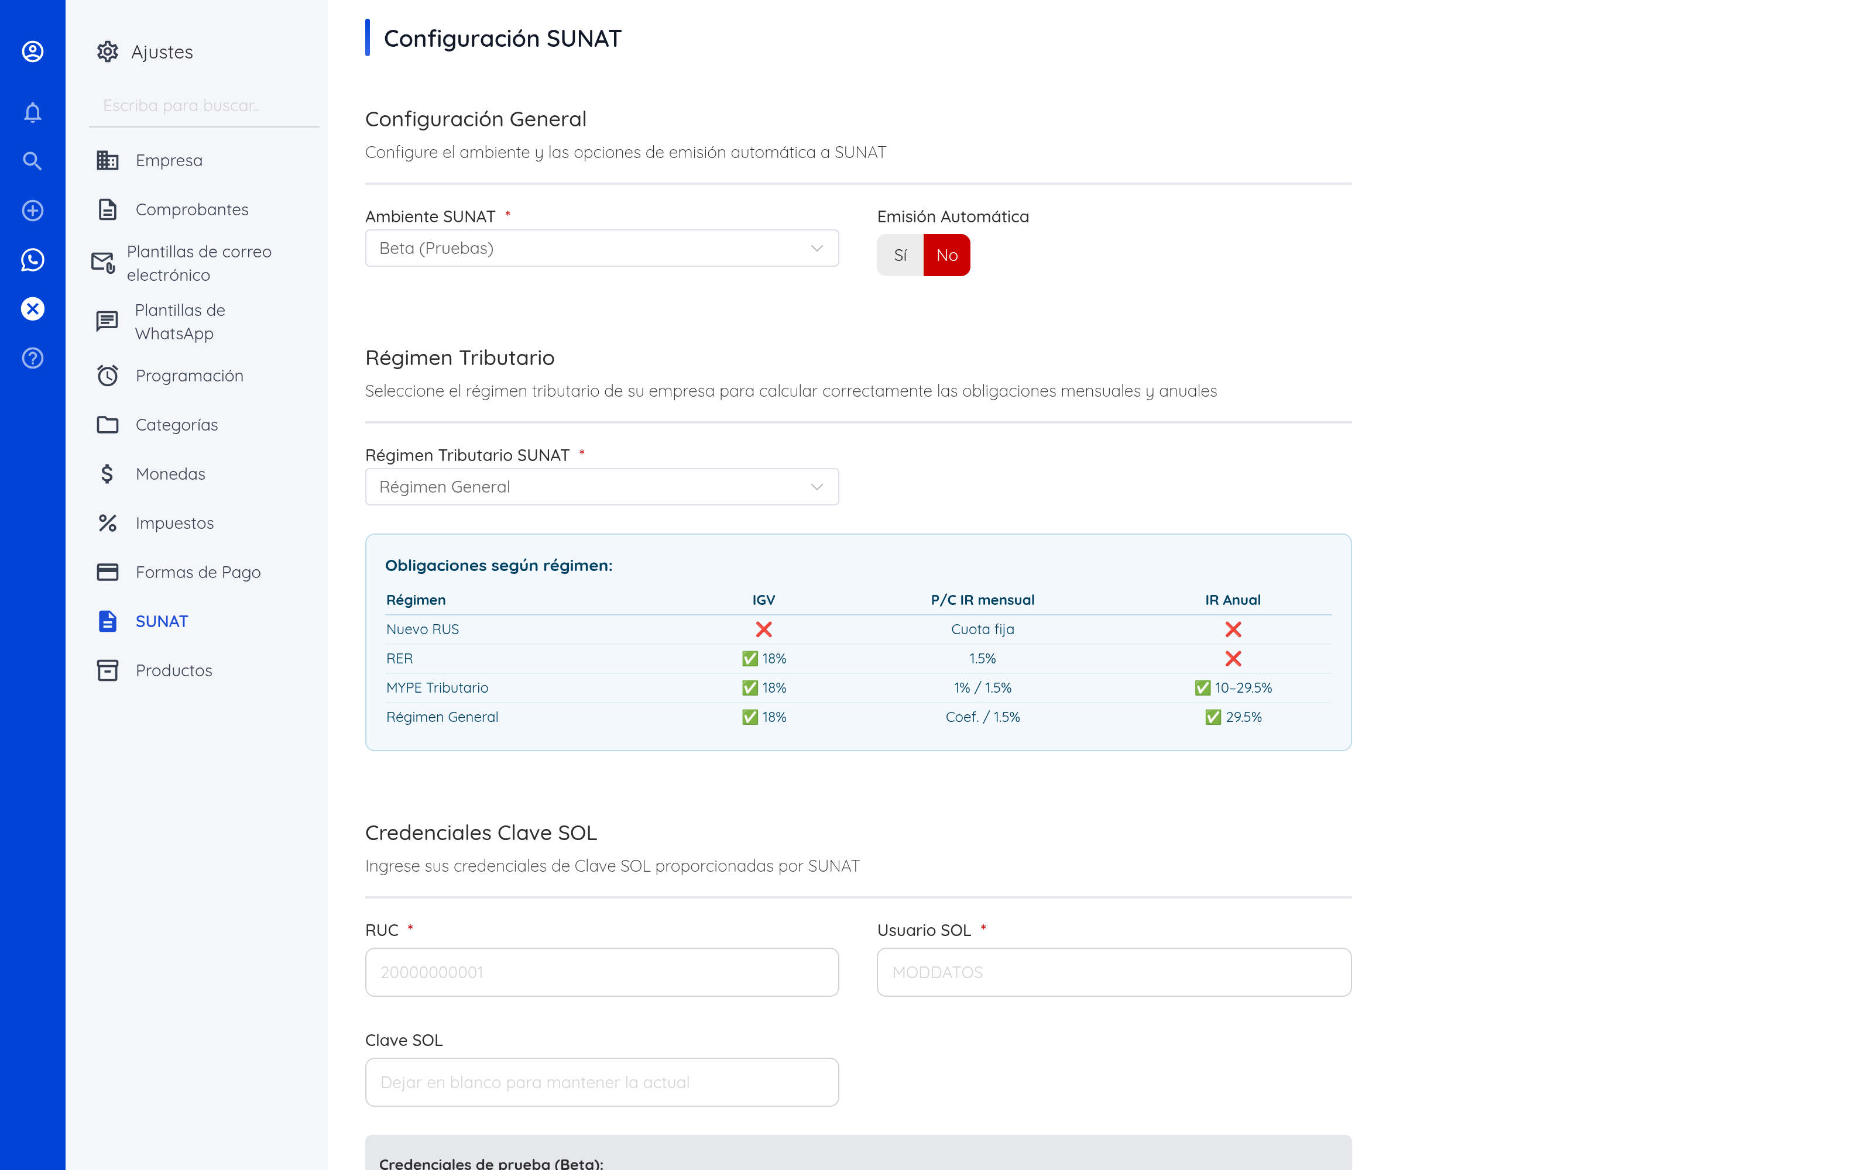
Task: Click the Impuestos percent icon
Action: coord(108,523)
